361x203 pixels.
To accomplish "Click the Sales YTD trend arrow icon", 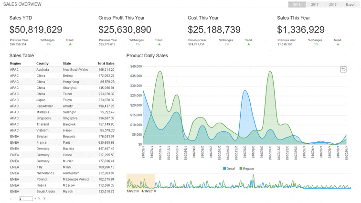I will coord(70,44).
